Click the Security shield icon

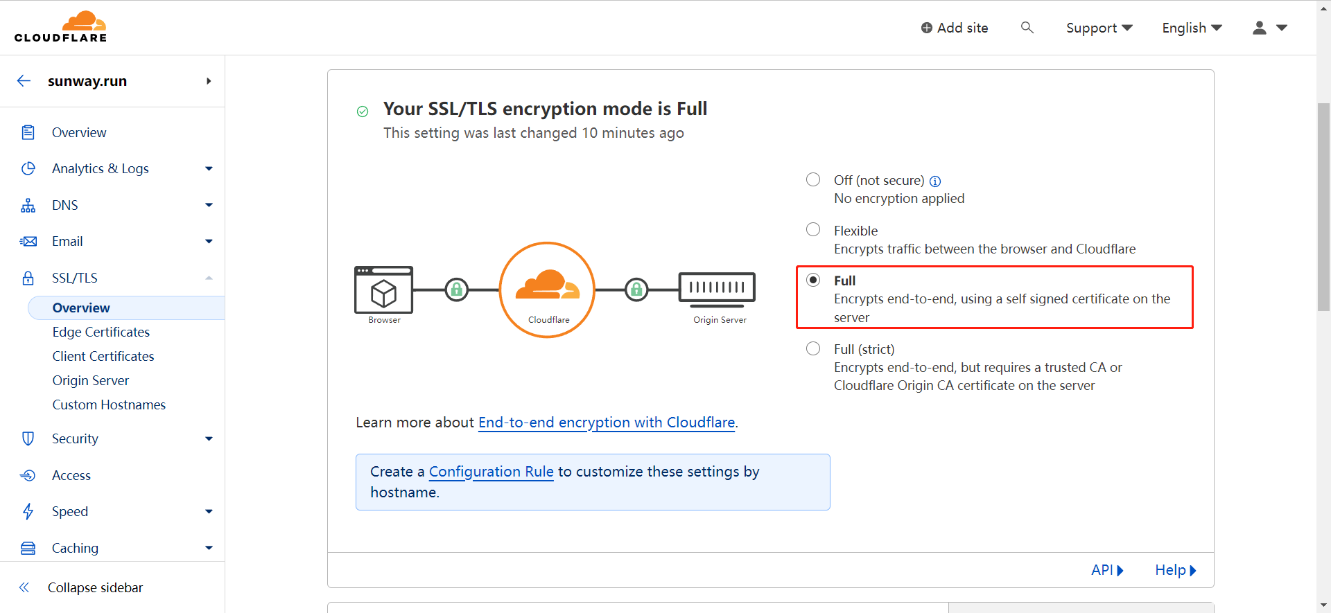[28, 438]
